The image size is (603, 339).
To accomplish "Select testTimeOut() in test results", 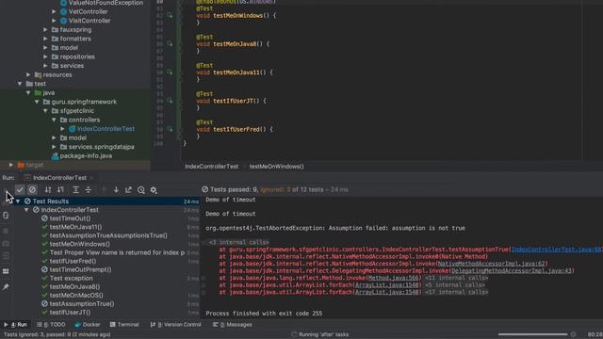I will pyautogui.click(x=70, y=218).
